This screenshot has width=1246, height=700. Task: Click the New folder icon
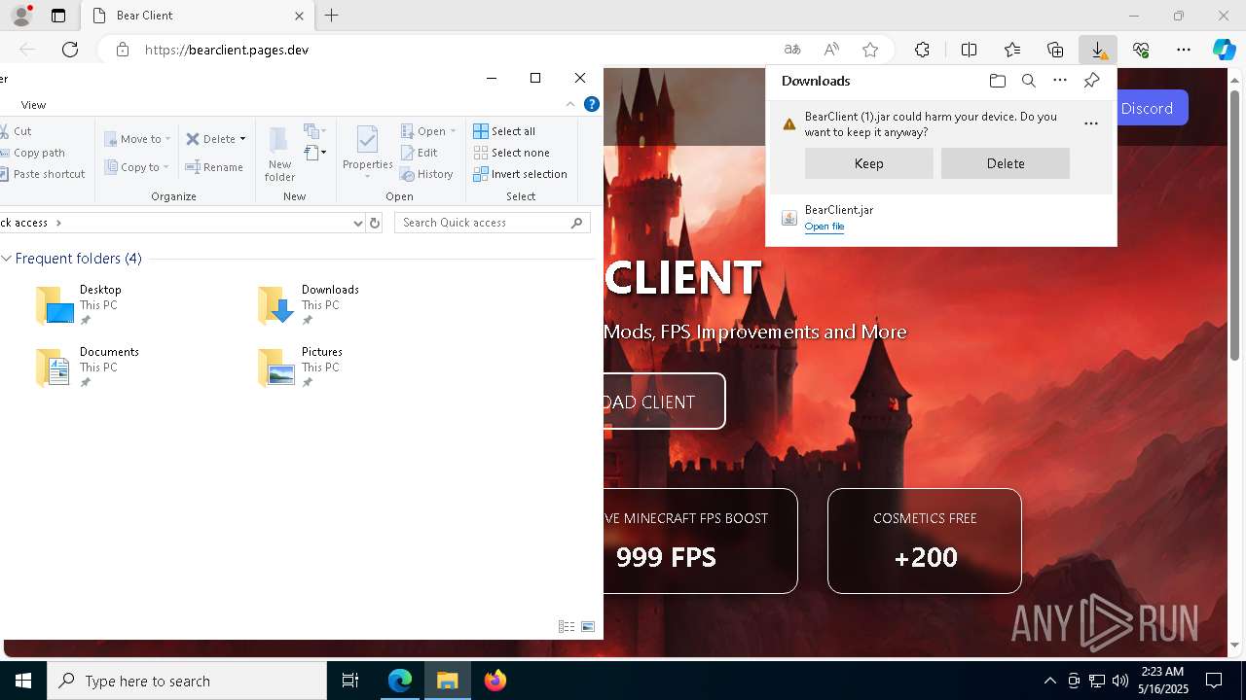(279, 154)
